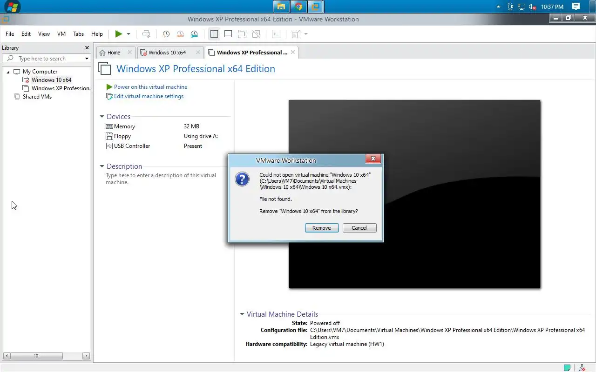This screenshot has width=596, height=372.
Task: Click the Unity mode toolbar icon
Action: (256, 34)
